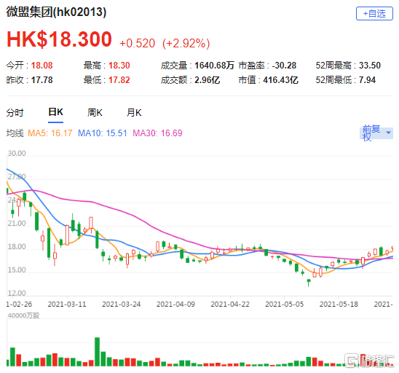The image size is (399, 373).
Task: Click the 2021-05-18 date axis label
Action: point(339,304)
